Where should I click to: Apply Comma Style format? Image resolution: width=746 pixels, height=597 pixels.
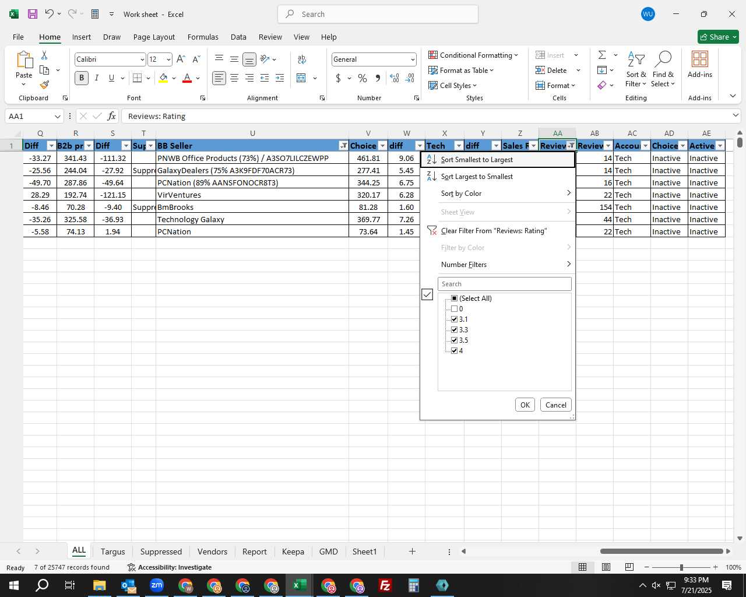pyautogui.click(x=378, y=78)
